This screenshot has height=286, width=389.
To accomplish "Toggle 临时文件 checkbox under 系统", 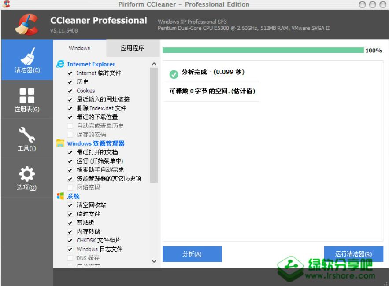I will pyautogui.click(x=70, y=214).
